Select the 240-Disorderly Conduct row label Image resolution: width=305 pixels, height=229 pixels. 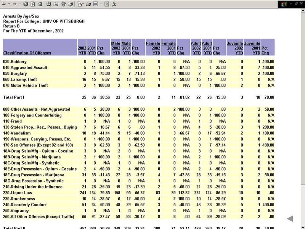point(25,205)
